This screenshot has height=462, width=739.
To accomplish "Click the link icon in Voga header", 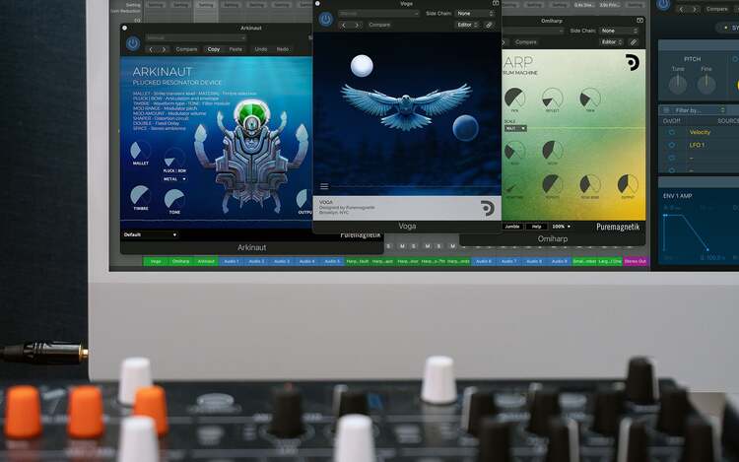I will 489,25.
